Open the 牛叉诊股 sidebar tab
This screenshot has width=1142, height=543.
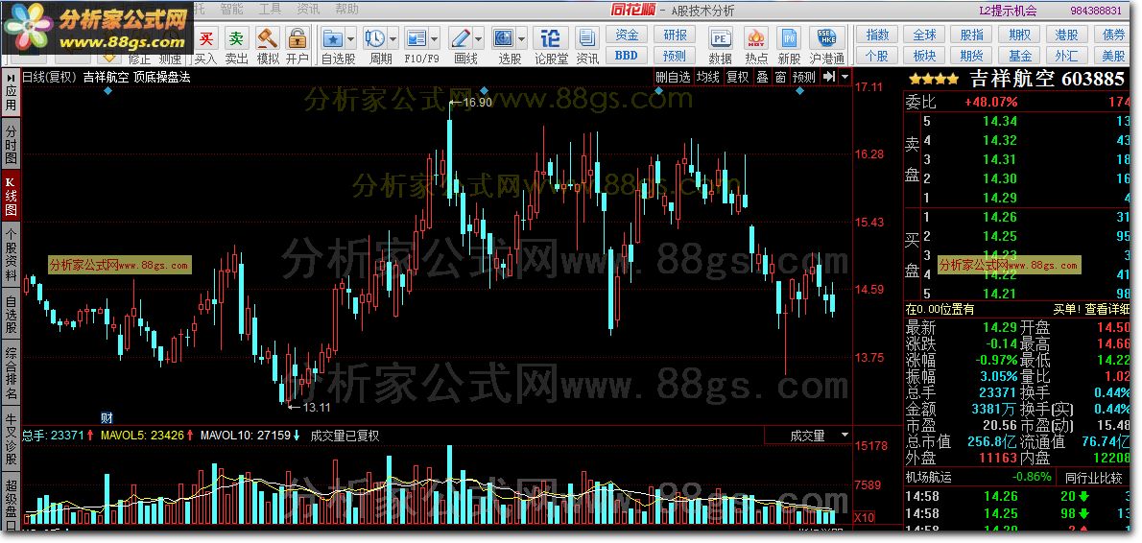click(11, 440)
